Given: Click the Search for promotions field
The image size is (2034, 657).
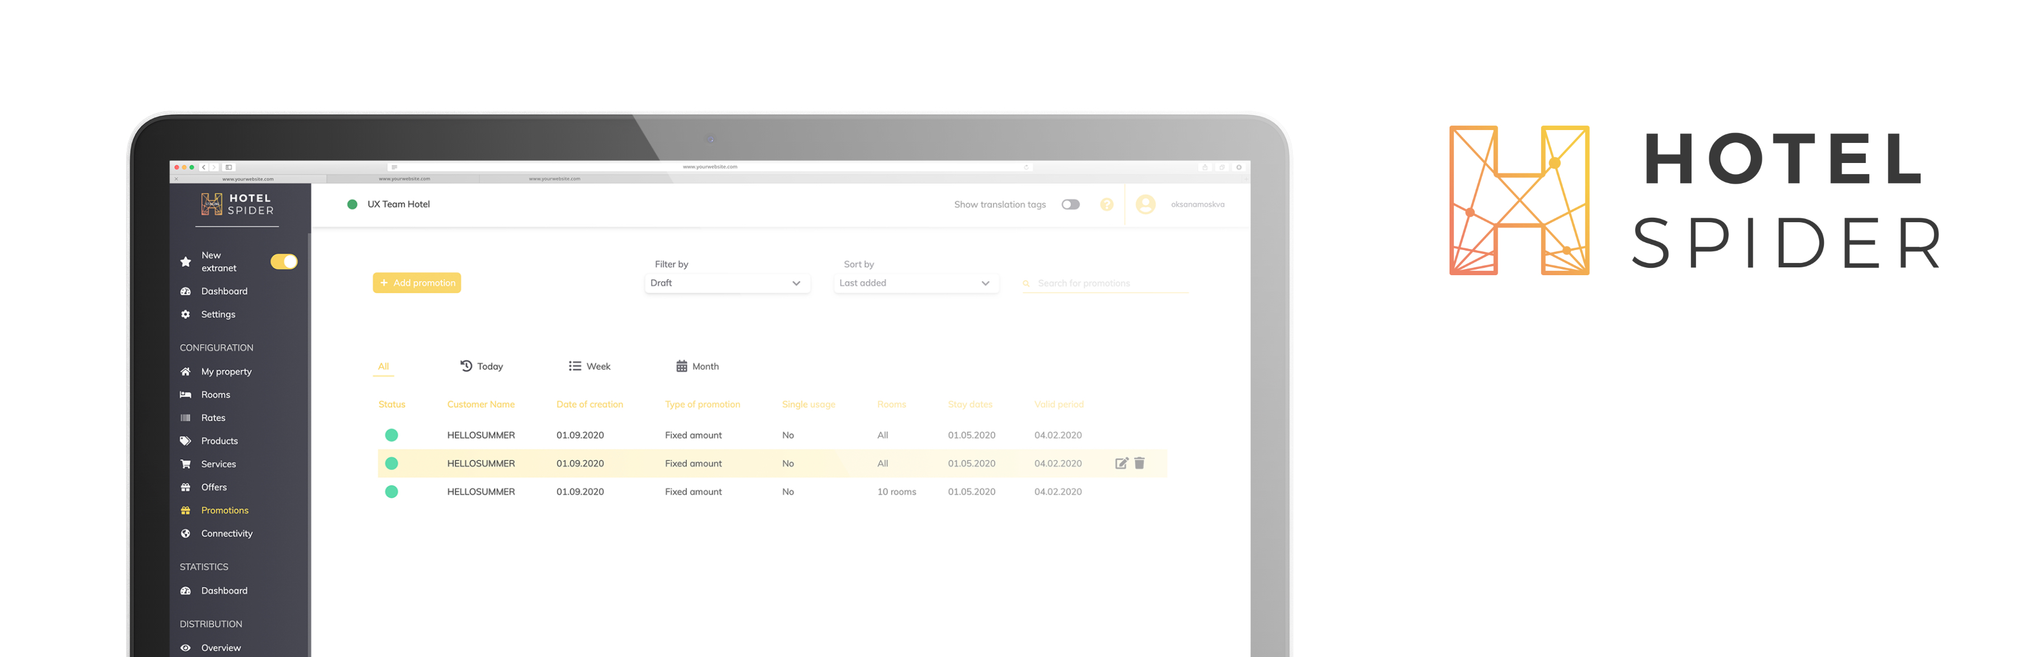Looking at the screenshot, I should click(1105, 283).
